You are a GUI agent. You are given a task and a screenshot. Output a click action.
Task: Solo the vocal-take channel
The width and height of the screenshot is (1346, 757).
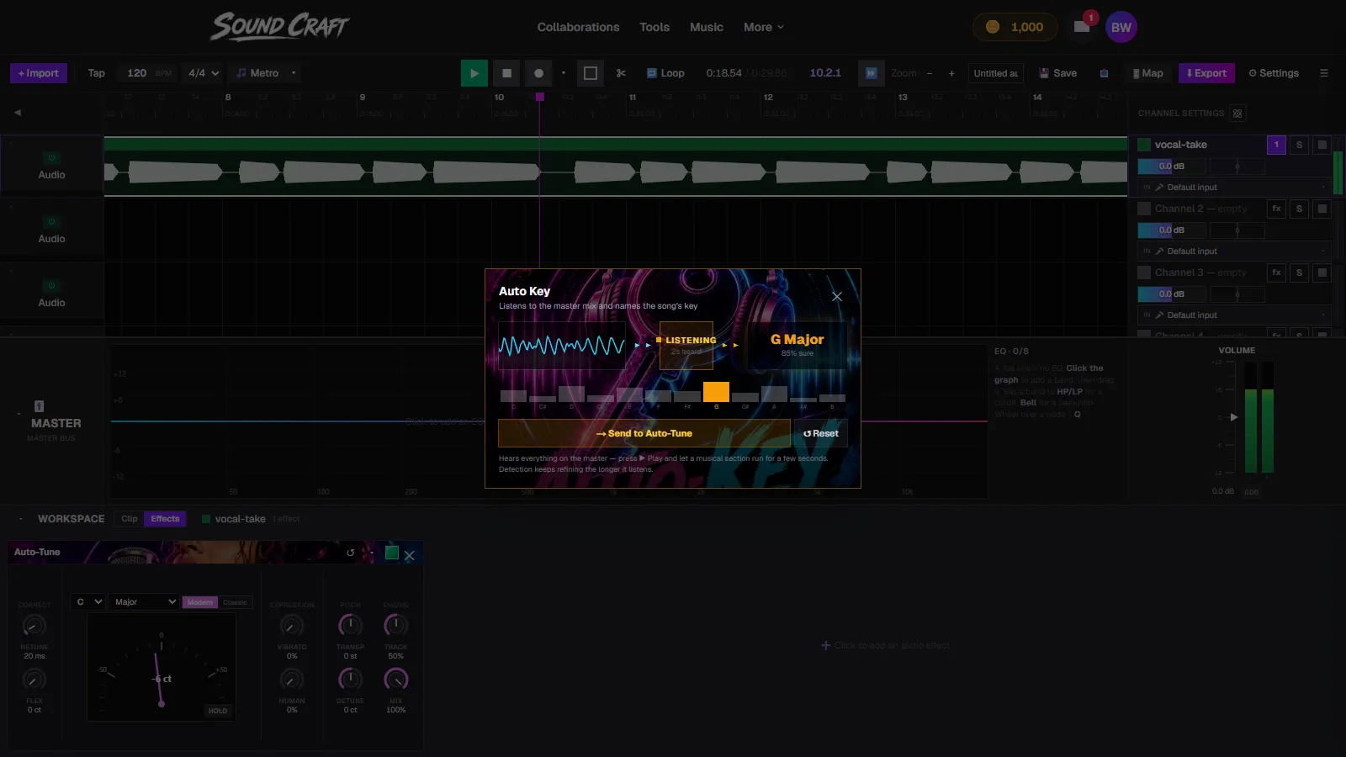pyautogui.click(x=1299, y=145)
